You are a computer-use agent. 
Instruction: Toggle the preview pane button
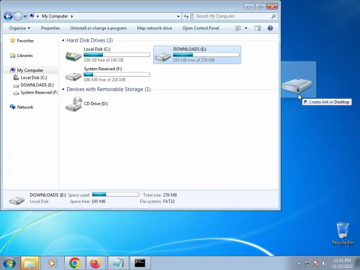click(258, 28)
